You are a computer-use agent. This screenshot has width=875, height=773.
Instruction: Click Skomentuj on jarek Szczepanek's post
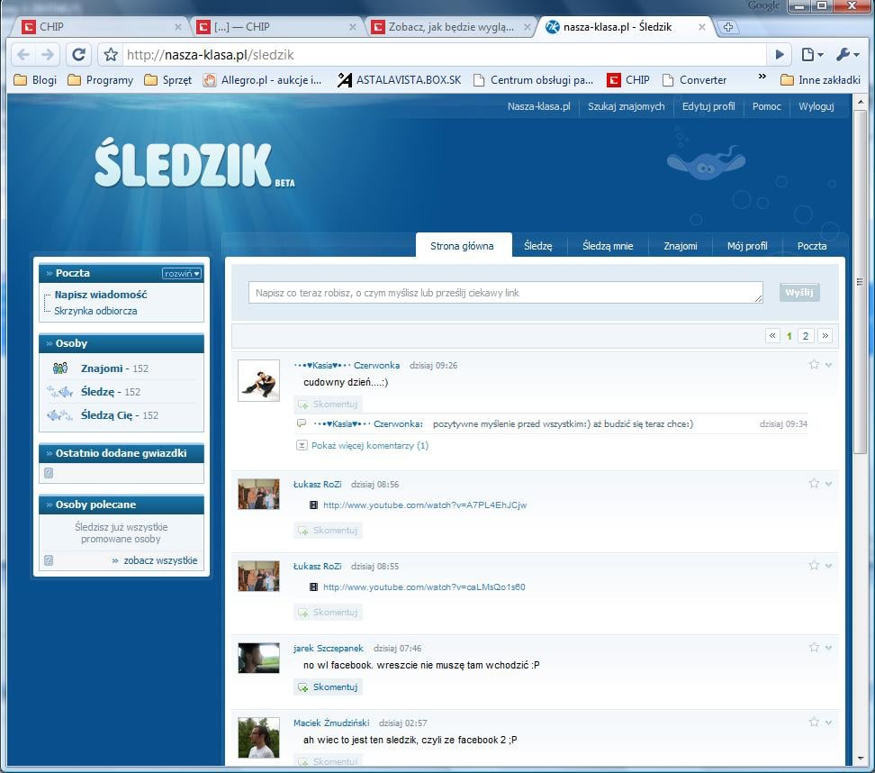tap(329, 687)
